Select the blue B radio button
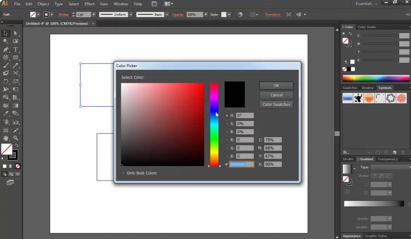 pos(227,156)
